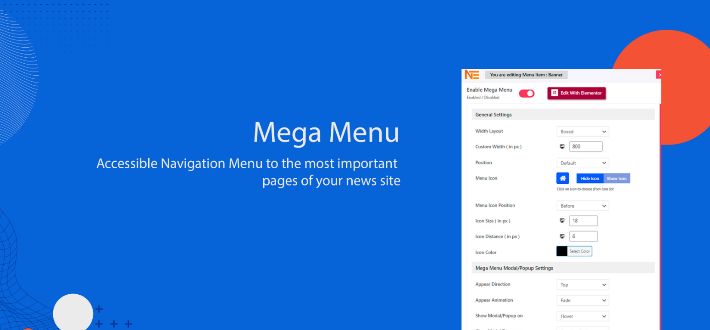Viewport: 710px width, 330px height.
Task: Click the device icon beside Icon Distance
Action: coord(562,236)
